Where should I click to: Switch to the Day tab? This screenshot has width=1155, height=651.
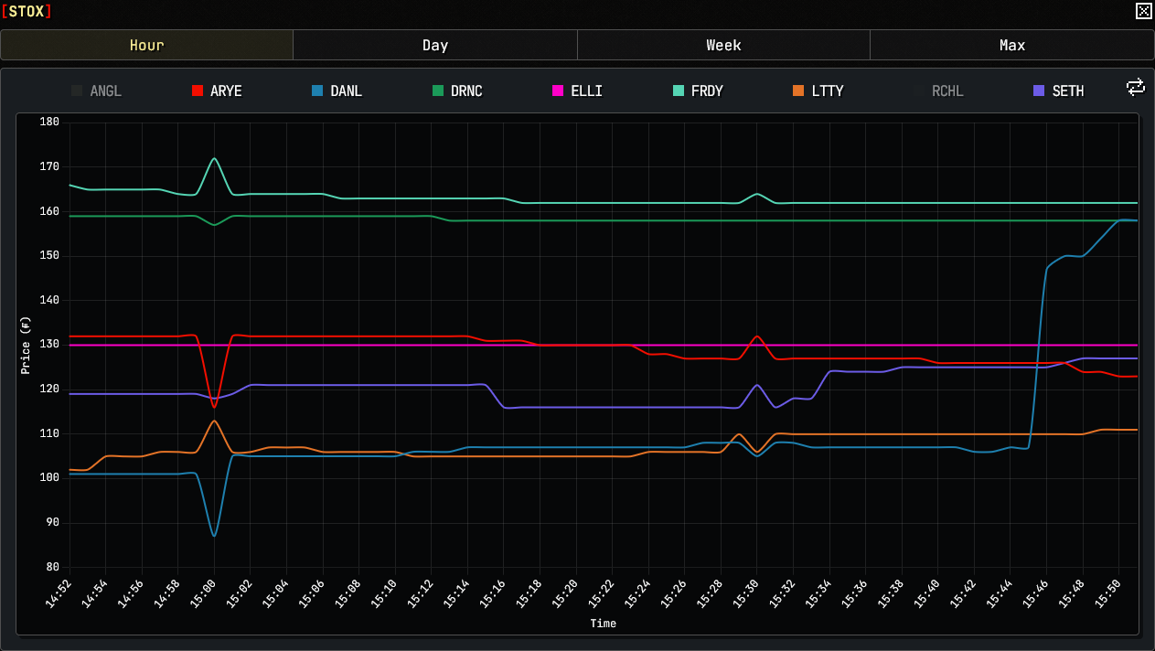pyautogui.click(x=435, y=45)
